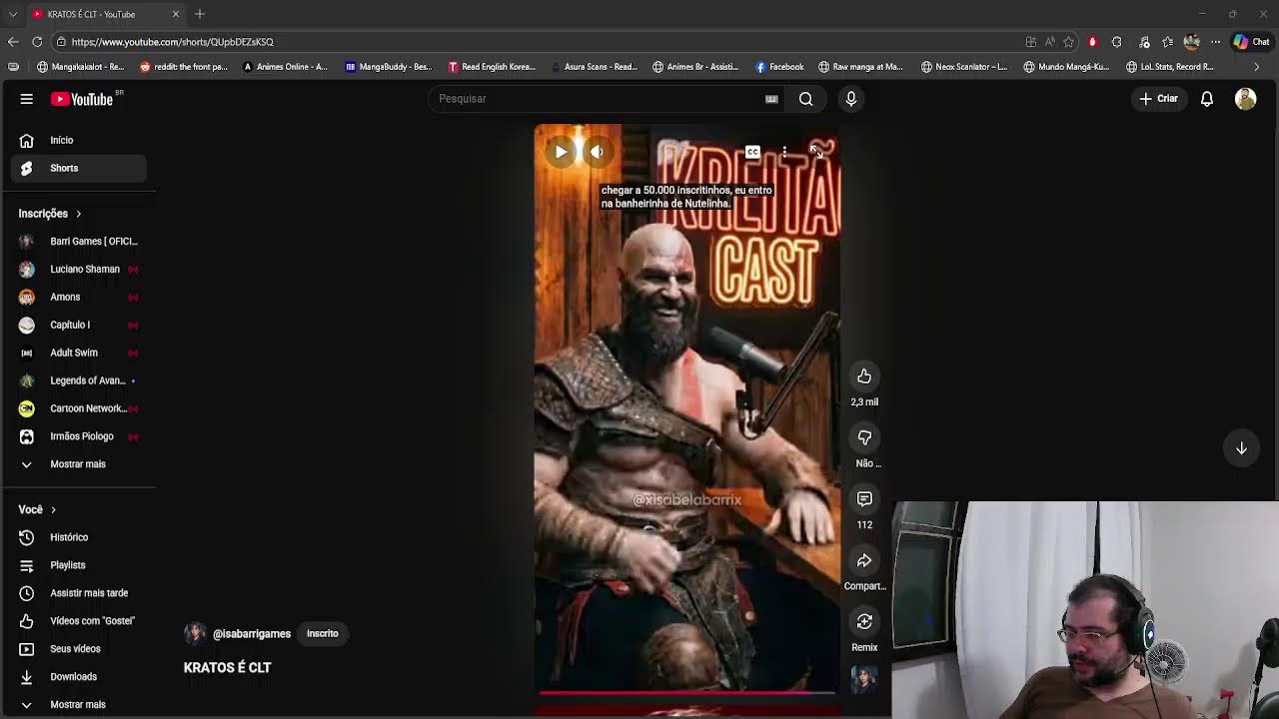1279x719 pixels.
Task: Open the Facebook bookmark
Action: [x=779, y=67]
